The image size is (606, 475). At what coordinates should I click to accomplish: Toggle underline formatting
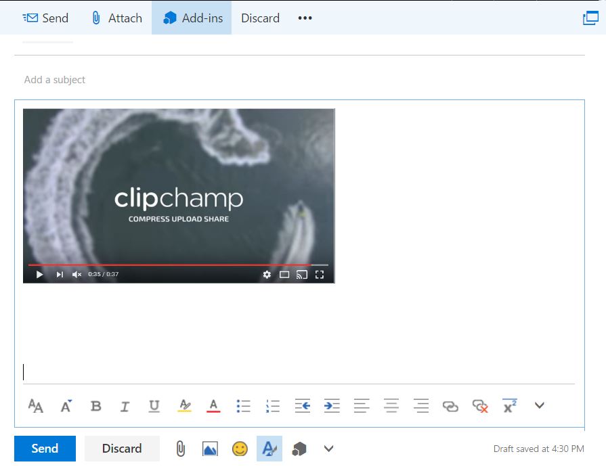[154, 406]
